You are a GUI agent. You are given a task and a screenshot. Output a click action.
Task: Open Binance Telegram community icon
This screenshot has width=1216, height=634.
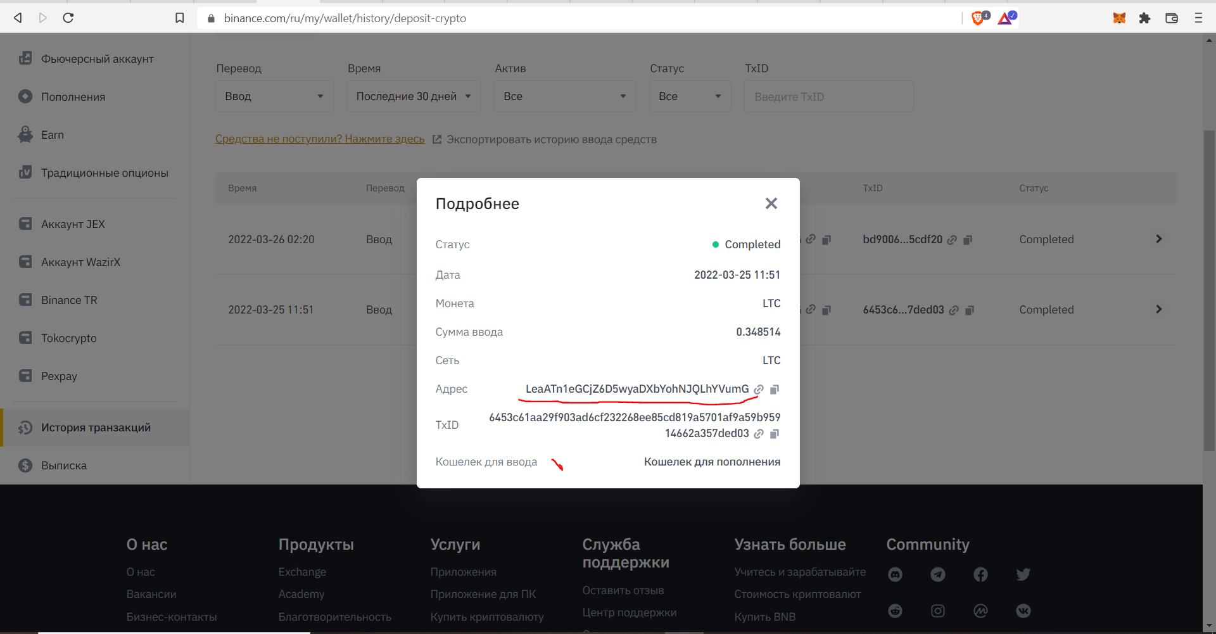[x=938, y=574]
